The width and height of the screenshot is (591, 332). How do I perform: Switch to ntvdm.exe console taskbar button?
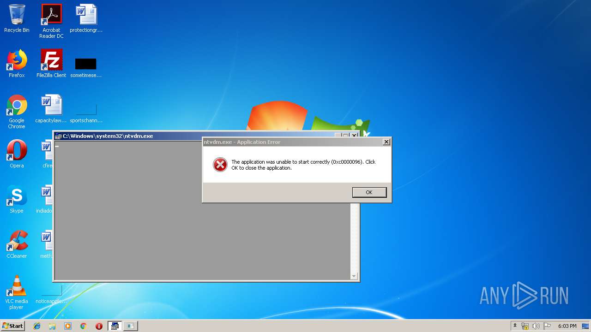pos(115,326)
